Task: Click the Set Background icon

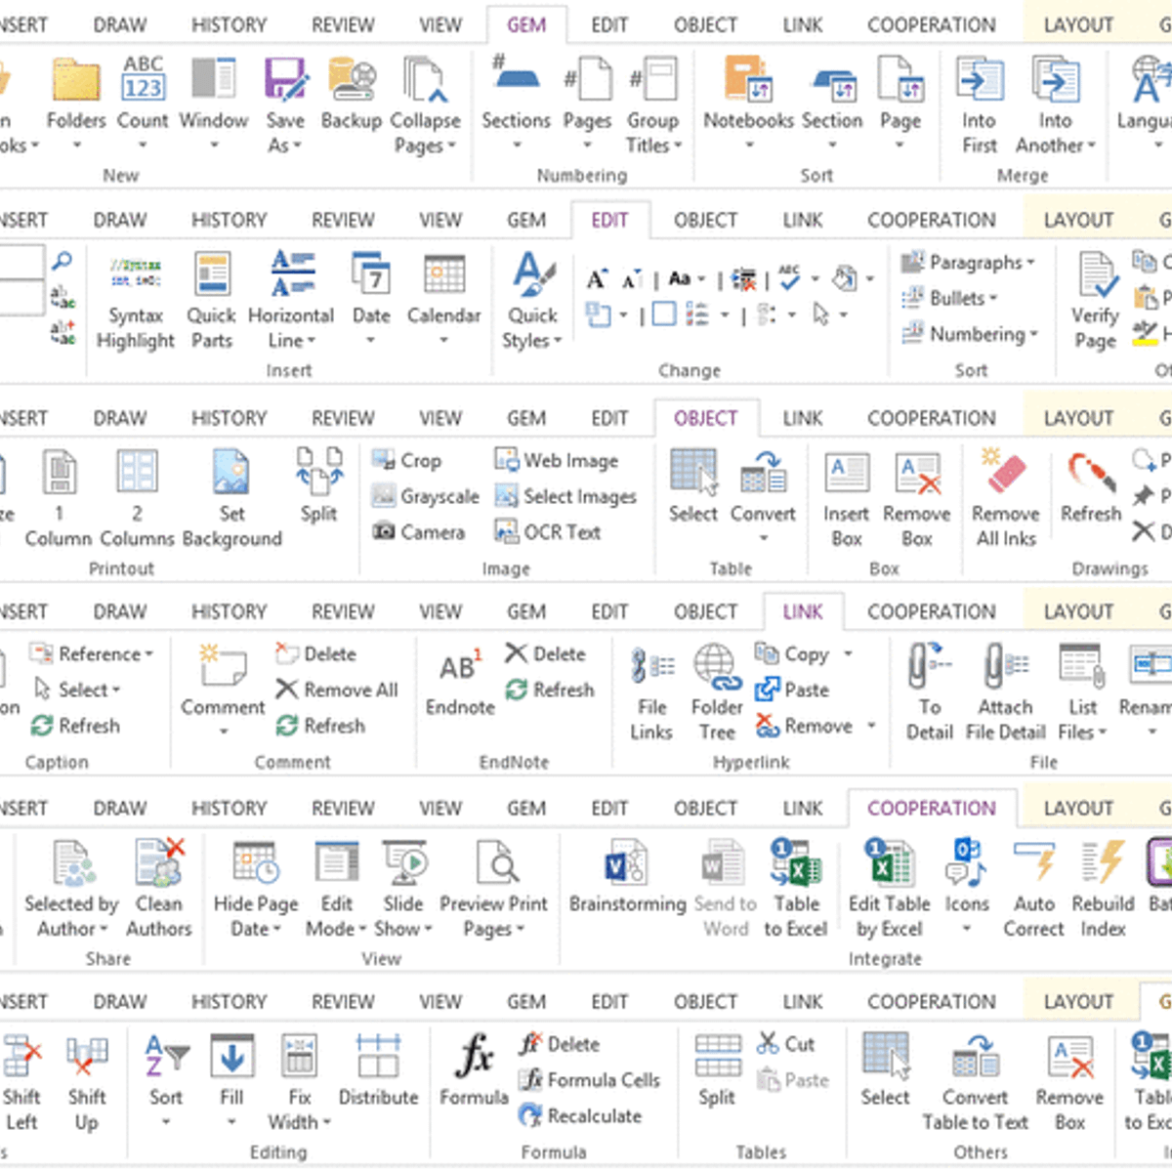Action: point(231,471)
